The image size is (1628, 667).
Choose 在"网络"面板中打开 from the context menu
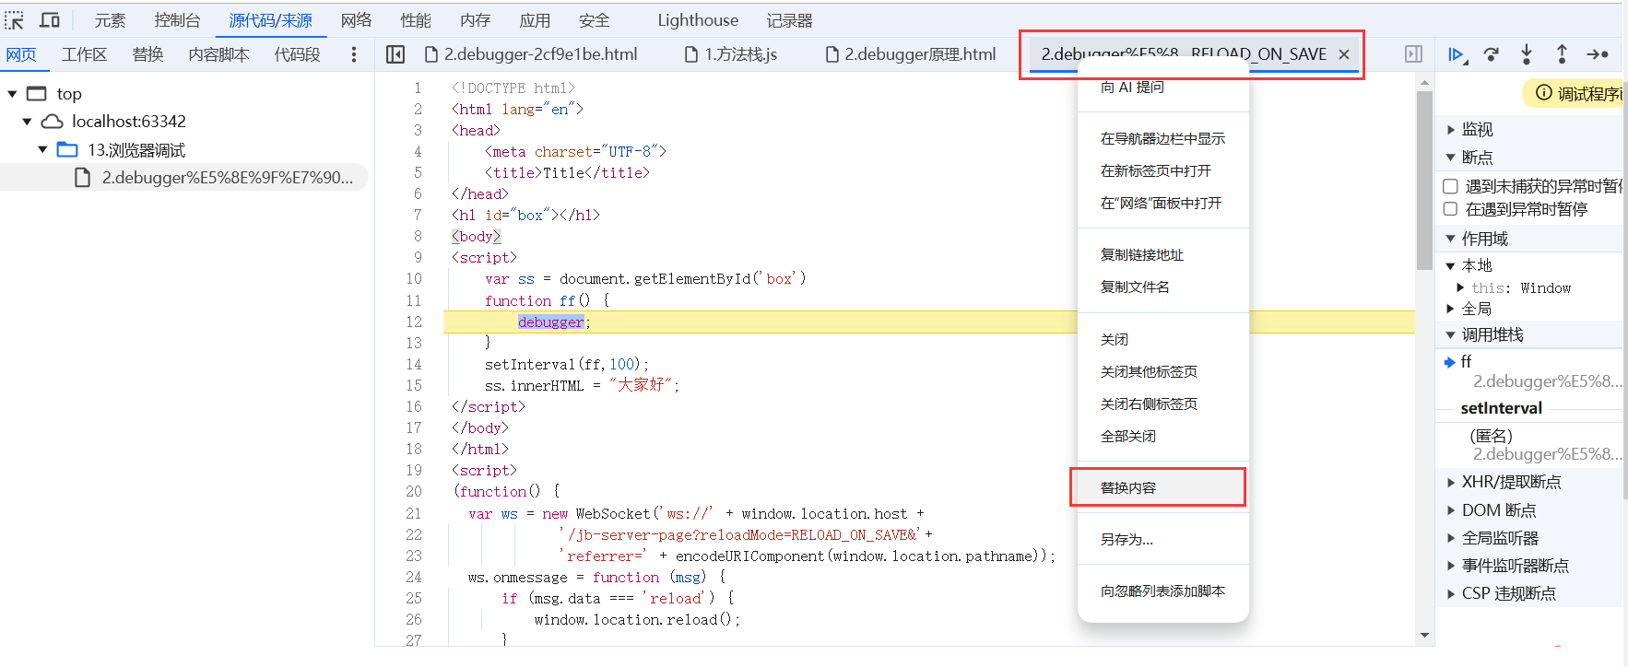point(1163,204)
